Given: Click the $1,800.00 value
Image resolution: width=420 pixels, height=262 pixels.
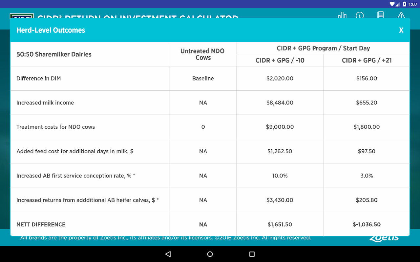Looking at the screenshot, I should (367, 127).
